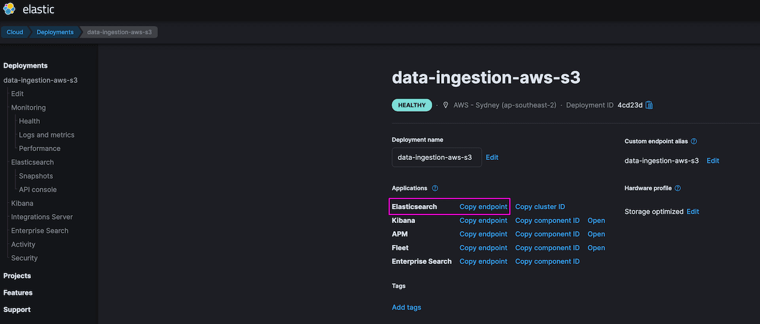Click inside the Deployment name field
Viewport: 760px width, 324px height.
[436, 158]
